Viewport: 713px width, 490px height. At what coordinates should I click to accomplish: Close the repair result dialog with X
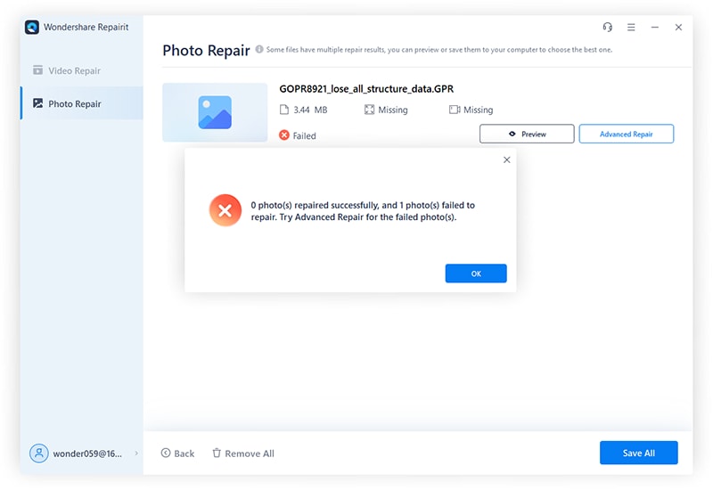(507, 160)
